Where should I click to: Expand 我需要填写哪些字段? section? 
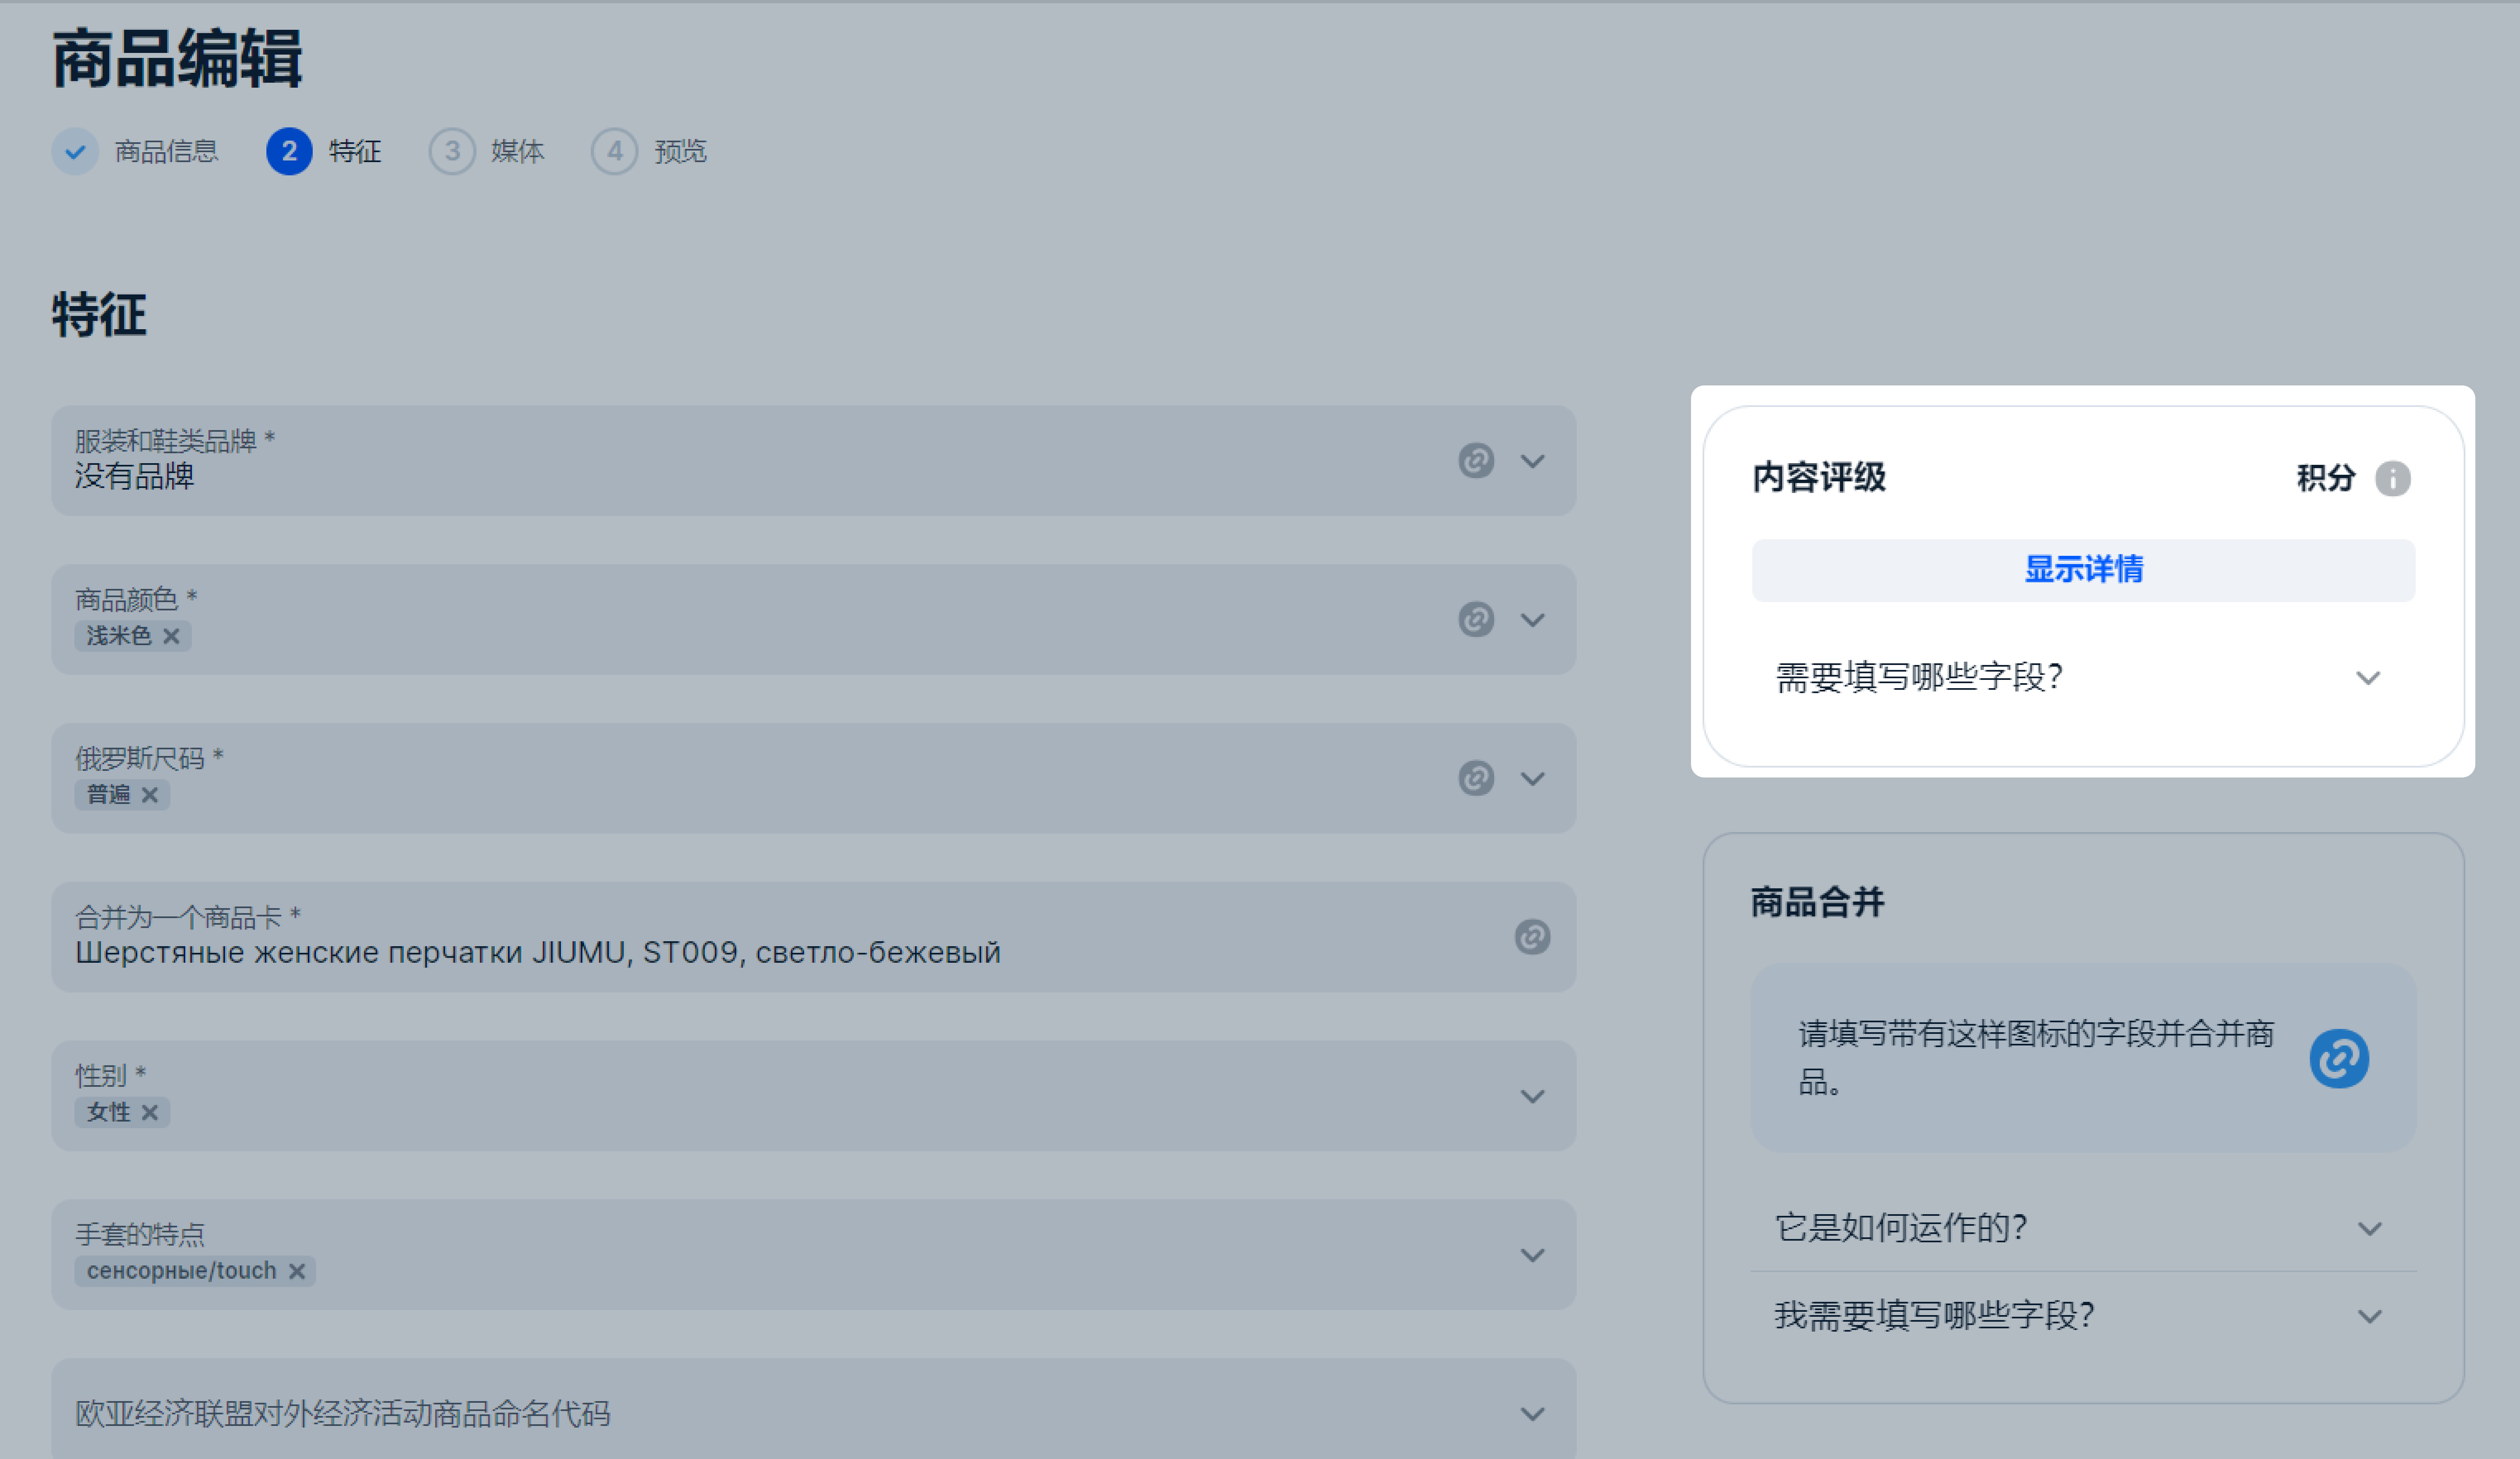click(x=2083, y=1315)
